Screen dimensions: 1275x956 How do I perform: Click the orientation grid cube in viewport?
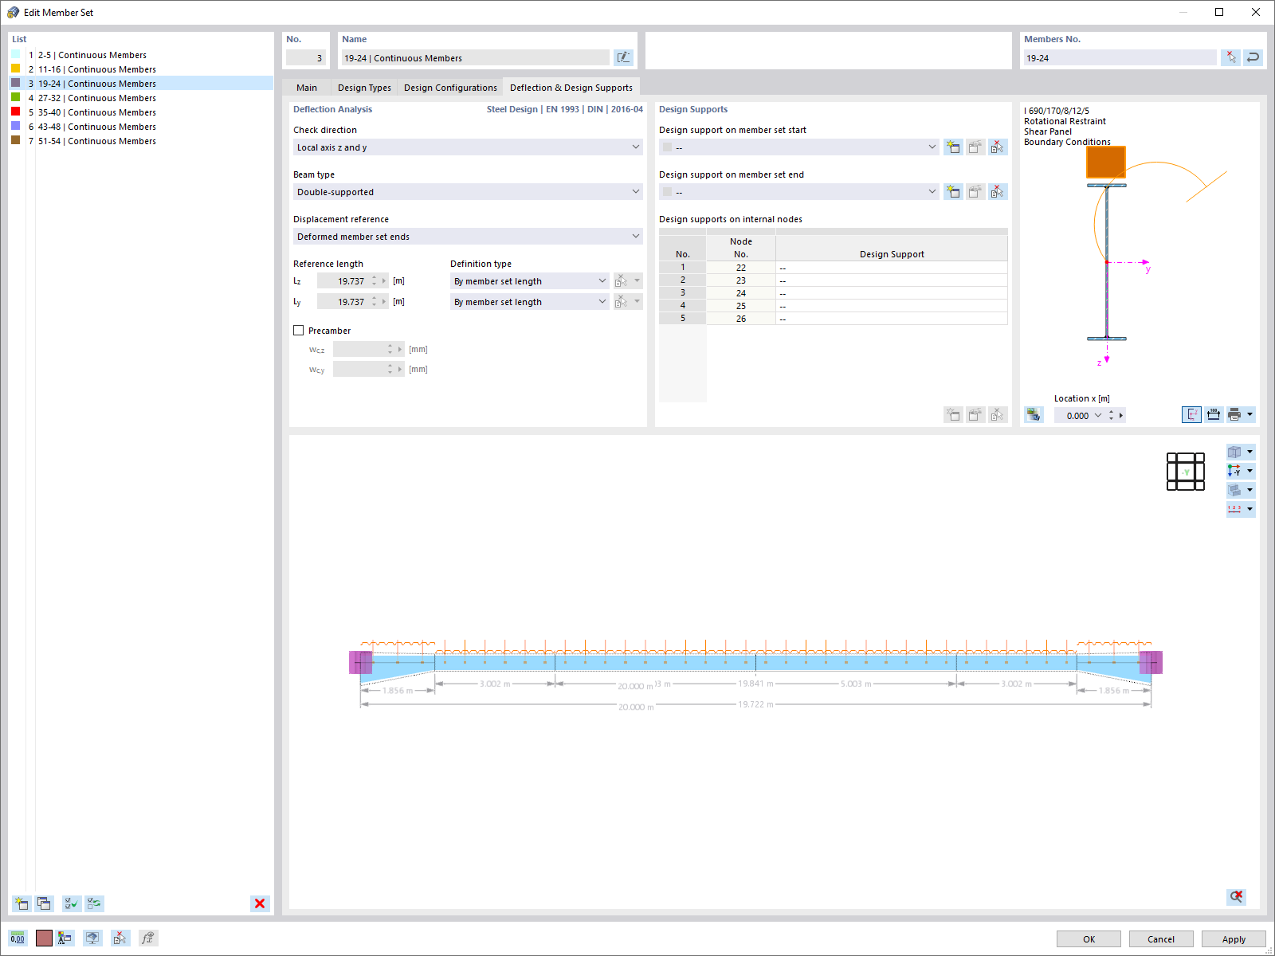pos(1186,472)
